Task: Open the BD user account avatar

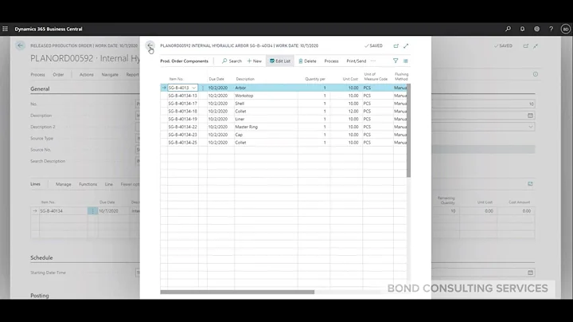Action: (566, 29)
